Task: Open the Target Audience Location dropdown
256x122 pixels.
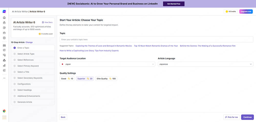Action: pyautogui.click(x=108, y=64)
